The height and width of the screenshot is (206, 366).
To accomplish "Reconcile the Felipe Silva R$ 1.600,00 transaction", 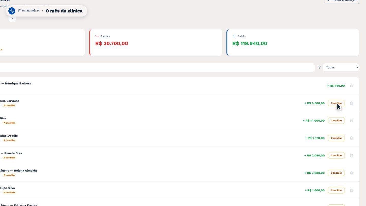I will click(336, 190).
